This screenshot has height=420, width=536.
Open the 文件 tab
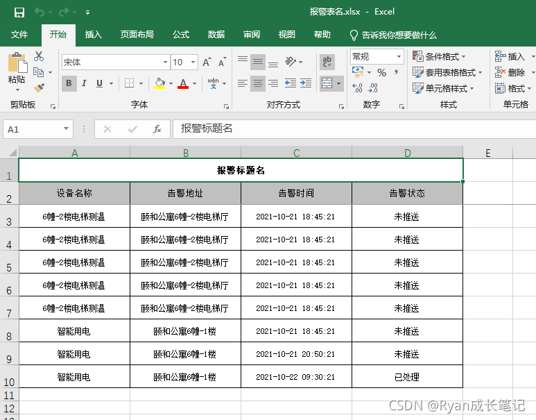19,35
